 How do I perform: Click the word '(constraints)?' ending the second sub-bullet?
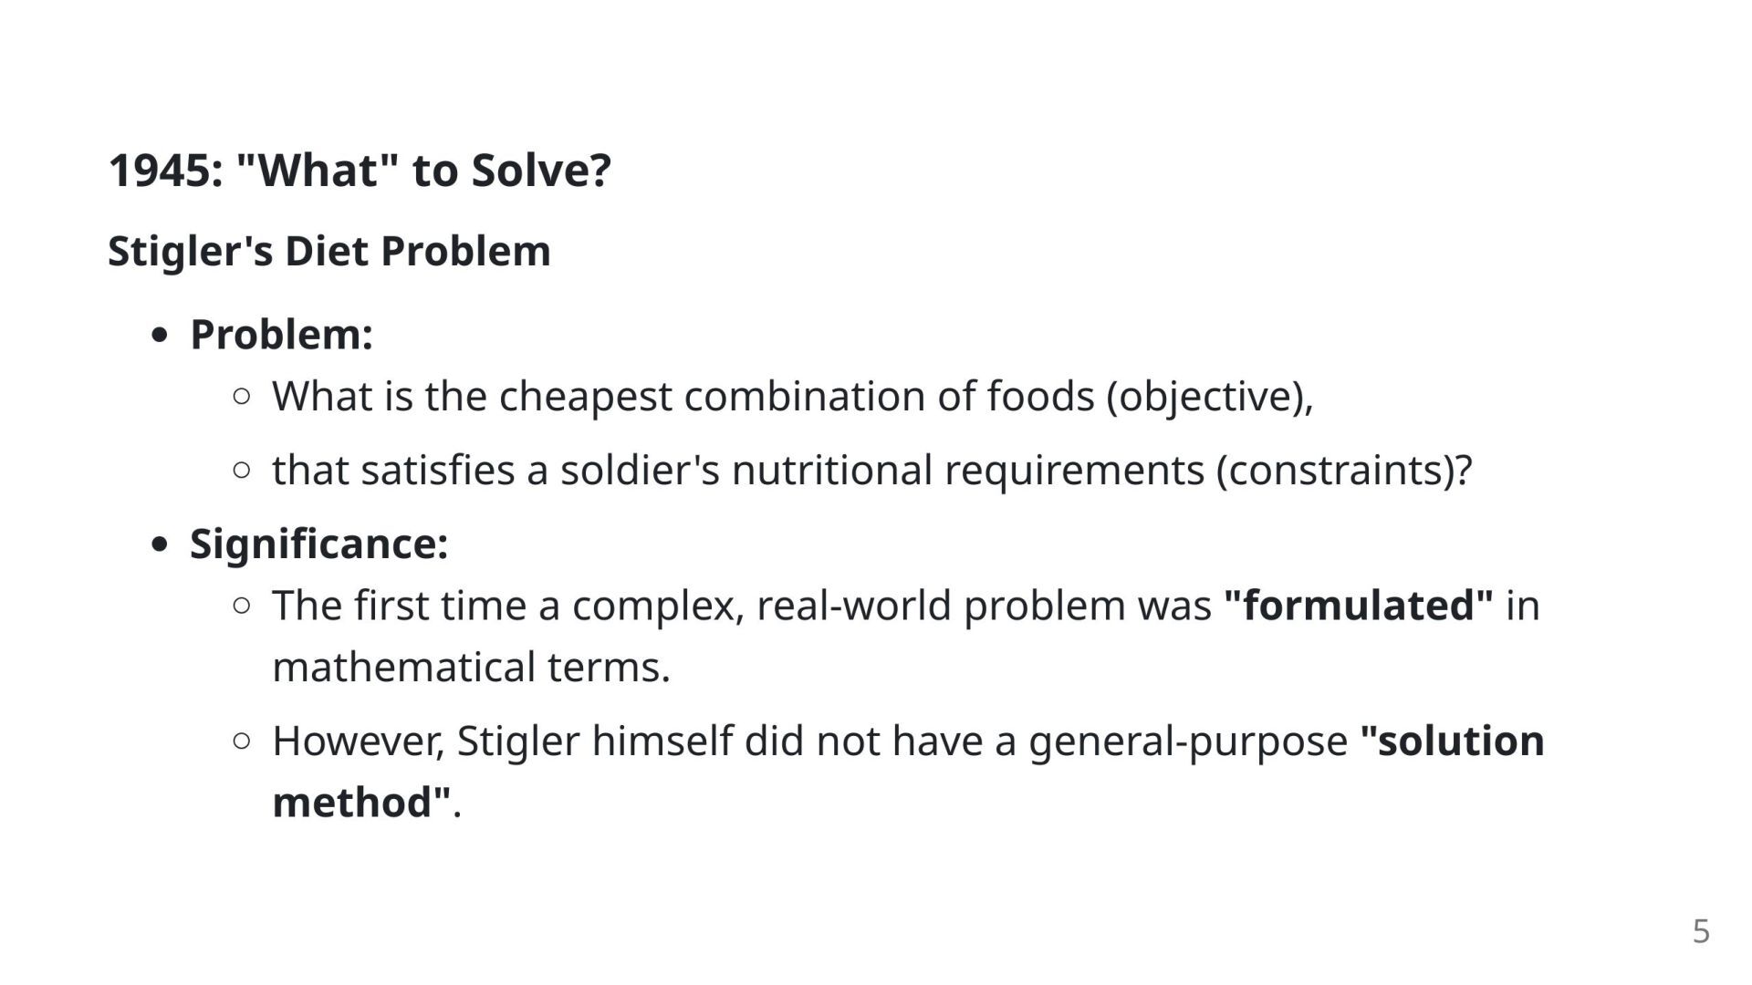(1344, 471)
